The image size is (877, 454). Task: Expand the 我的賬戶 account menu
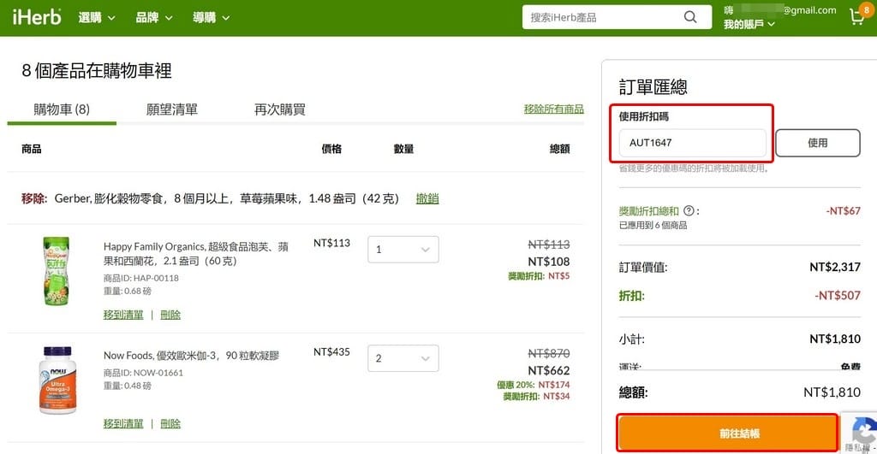coord(749,24)
